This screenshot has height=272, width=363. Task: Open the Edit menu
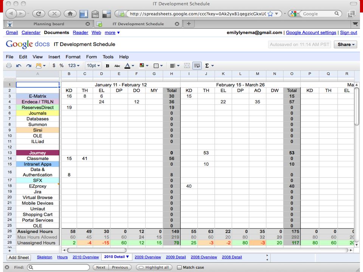23,57
